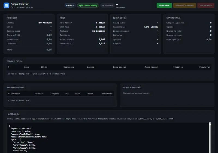Image resolution: width=218 pixels, height=153 pixels.
Task: Click the Bybit__ApiSecret code label
Action: (x=164, y=119)
